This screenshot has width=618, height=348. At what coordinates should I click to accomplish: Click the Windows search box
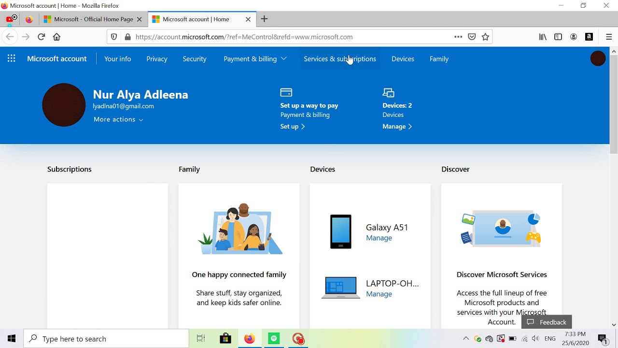coord(106,339)
